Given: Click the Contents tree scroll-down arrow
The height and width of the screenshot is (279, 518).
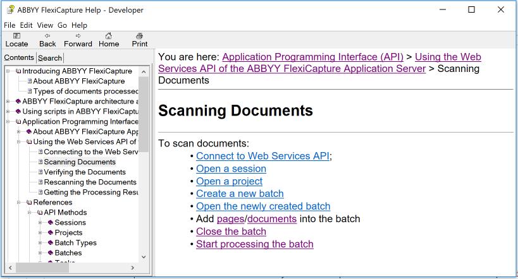Looking at the screenshot, I should [144, 257].
